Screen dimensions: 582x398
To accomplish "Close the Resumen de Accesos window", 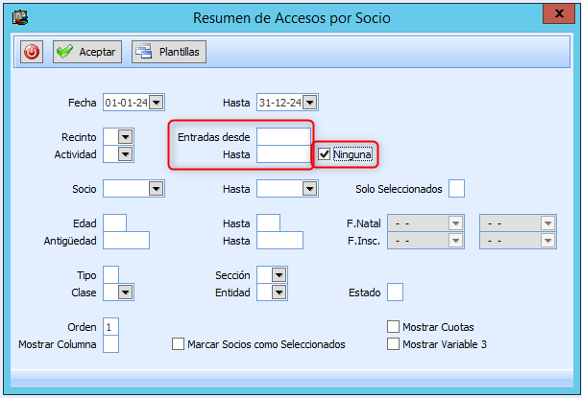I will coord(559,14).
